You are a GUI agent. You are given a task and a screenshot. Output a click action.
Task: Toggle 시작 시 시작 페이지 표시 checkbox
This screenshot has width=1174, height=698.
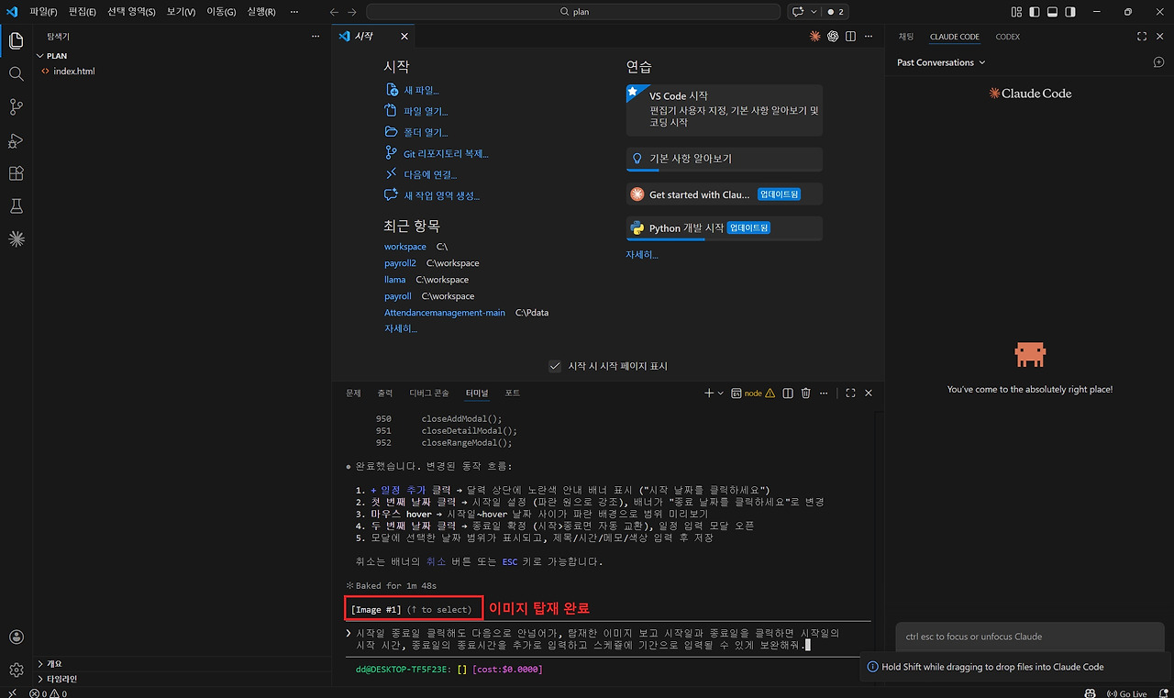[555, 366]
